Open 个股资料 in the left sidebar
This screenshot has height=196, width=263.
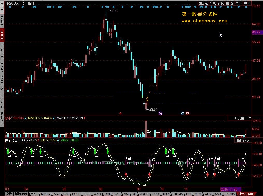tap(2, 51)
